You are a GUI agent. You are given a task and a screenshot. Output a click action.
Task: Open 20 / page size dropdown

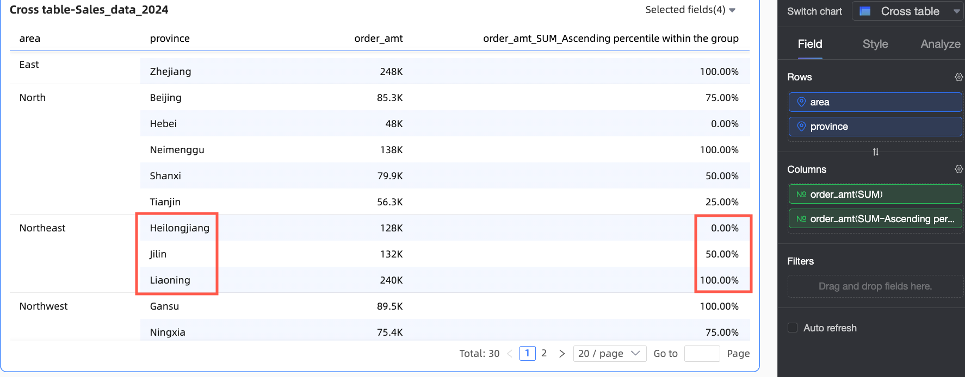click(610, 354)
